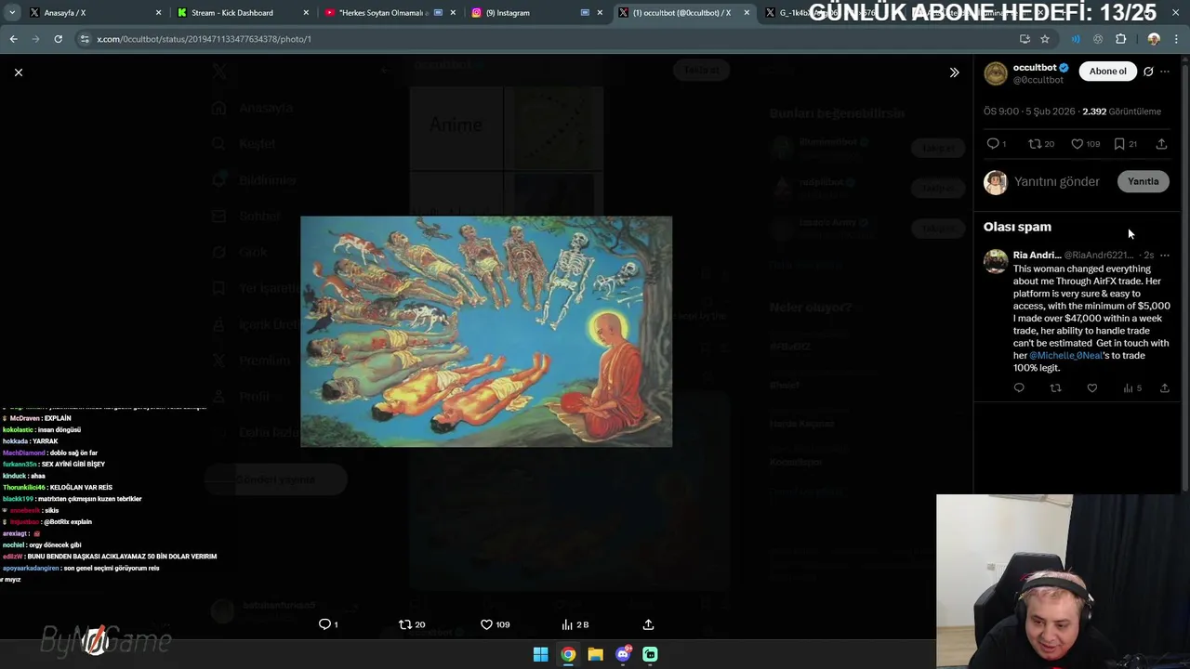Viewport: 1190px width, 669px height.
Task: Open the @Michelle_0Neal mention link
Action: (x=1066, y=356)
